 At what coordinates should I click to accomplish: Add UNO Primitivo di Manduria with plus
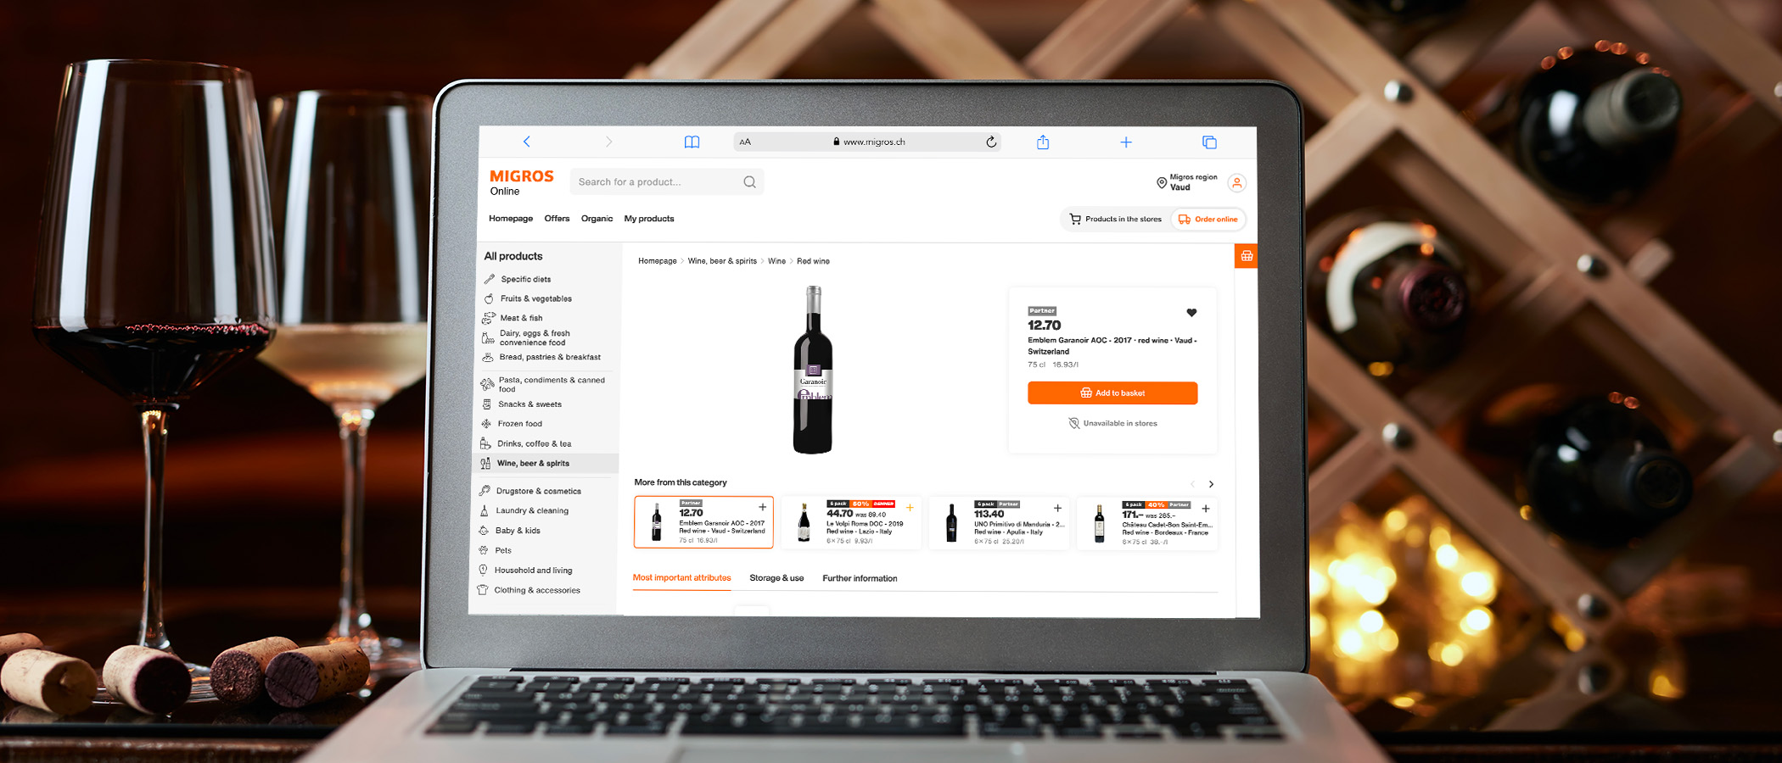pyautogui.click(x=1057, y=508)
